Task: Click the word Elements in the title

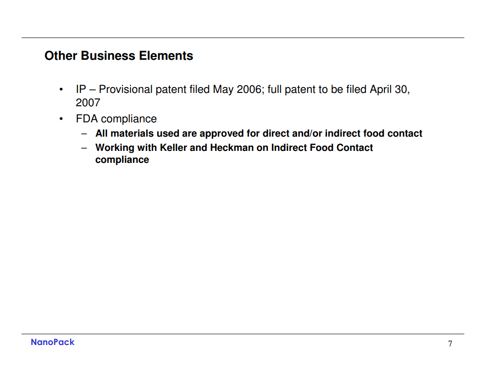Action: [x=166, y=56]
